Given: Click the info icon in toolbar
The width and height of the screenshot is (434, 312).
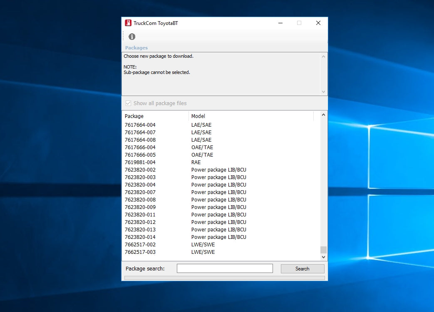Looking at the screenshot, I should [x=132, y=37].
